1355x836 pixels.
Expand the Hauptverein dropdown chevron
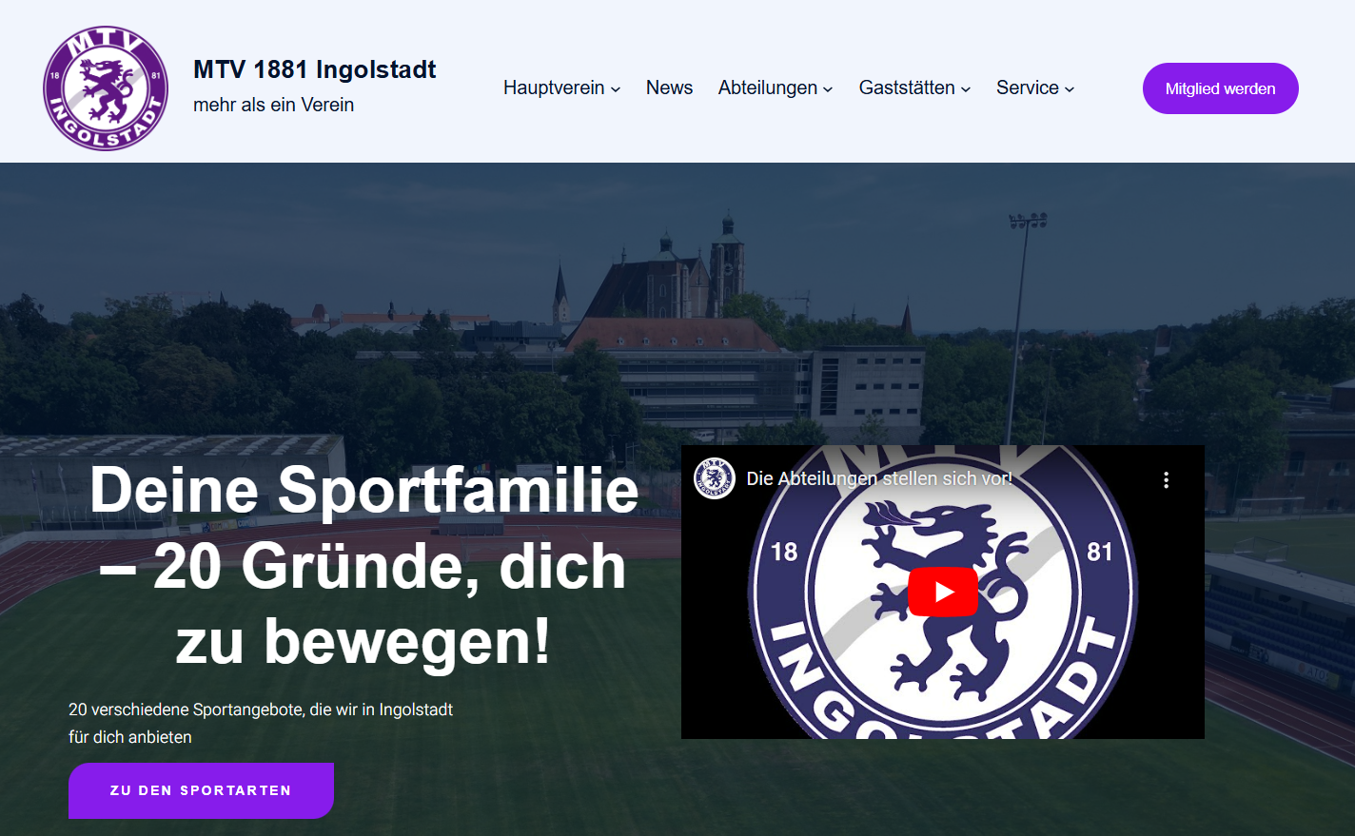(616, 88)
